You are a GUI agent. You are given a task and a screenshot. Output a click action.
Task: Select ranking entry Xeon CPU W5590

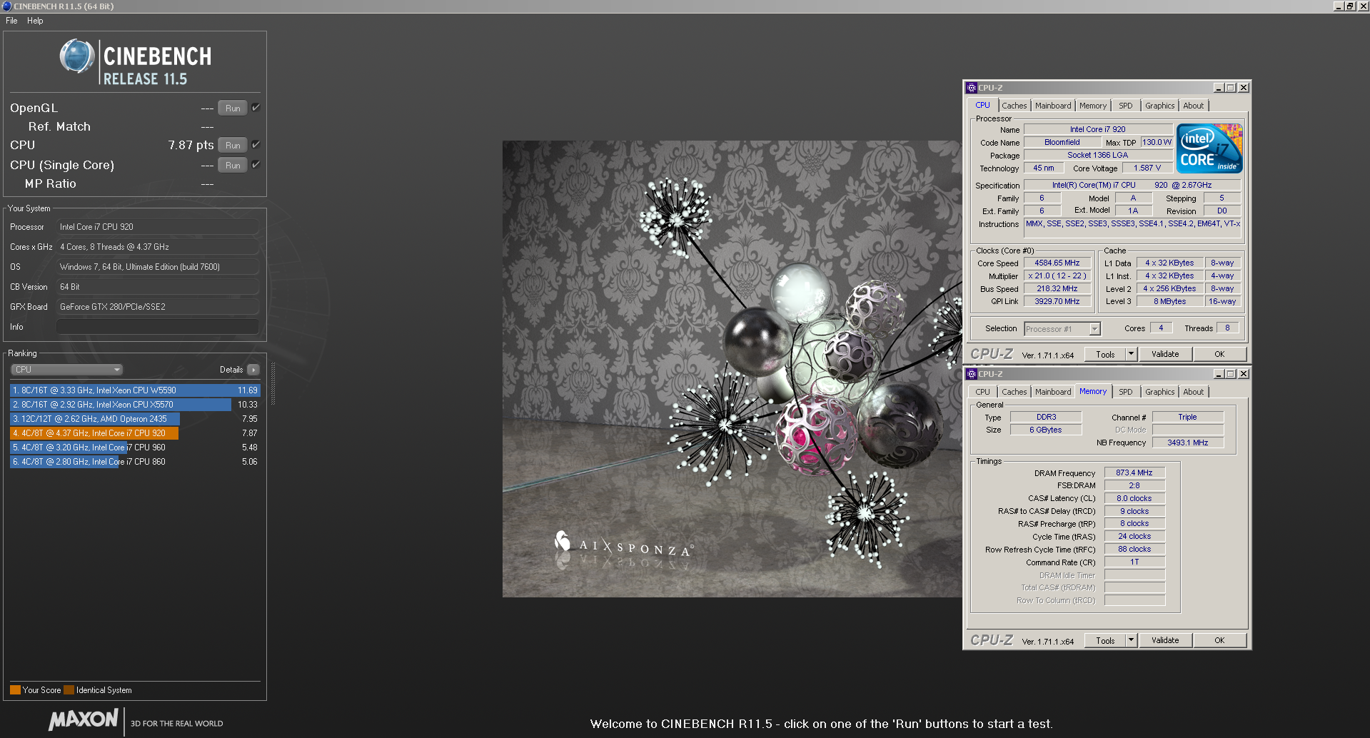pos(135,390)
